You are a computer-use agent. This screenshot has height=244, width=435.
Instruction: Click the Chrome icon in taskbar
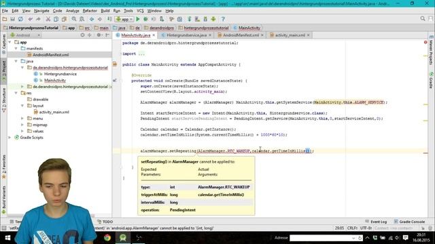point(107,238)
